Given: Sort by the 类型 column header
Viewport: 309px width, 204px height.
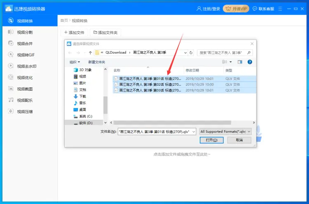Looking at the screenshot, I should (229, 70).
